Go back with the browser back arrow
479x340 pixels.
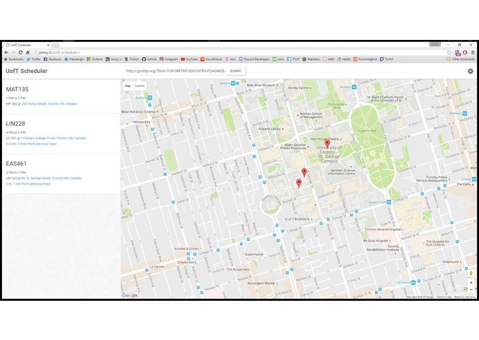[6, 52]
